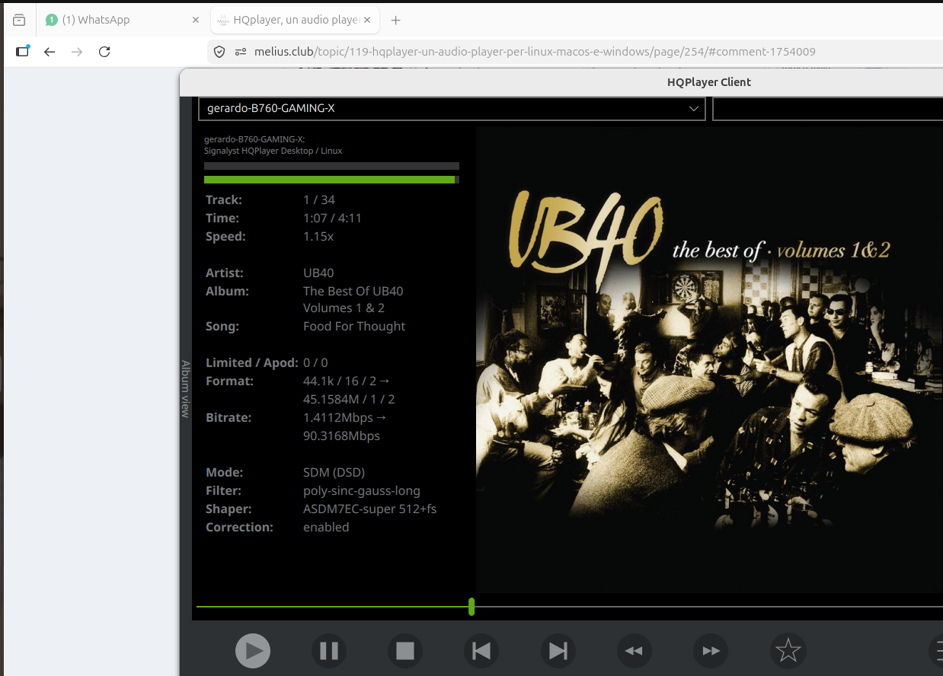
Task: Open gerardo-B760-GAMING-X server dropdown
Action: [452, 109]
